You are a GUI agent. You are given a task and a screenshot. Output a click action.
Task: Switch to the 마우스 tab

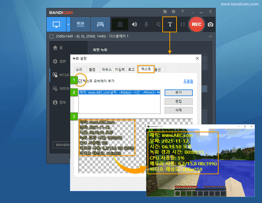(x=107, y=69)
